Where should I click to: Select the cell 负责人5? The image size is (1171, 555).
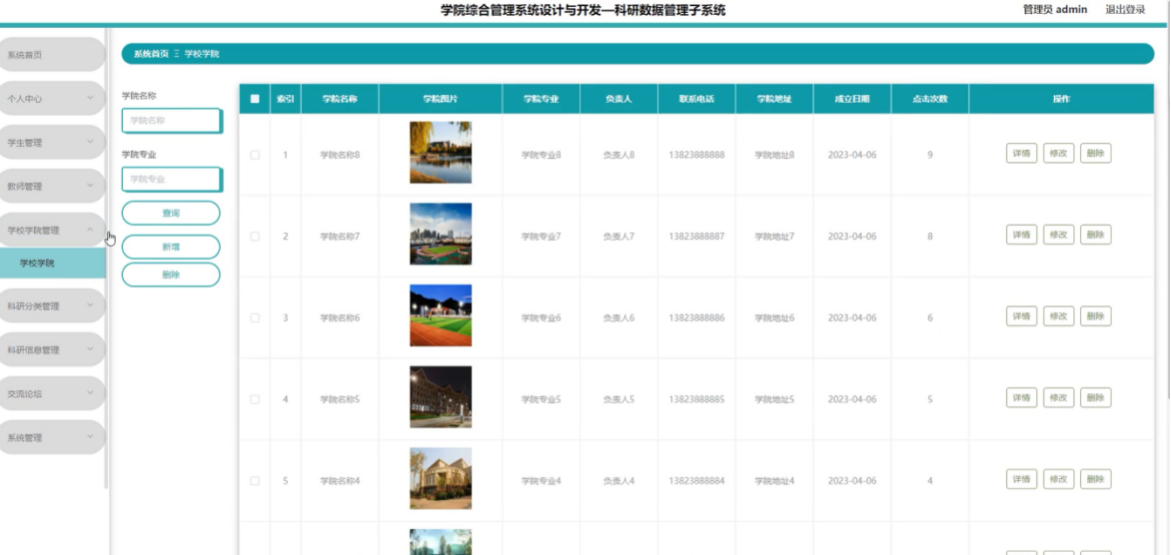pyautogui.click(x=619, y=399)
